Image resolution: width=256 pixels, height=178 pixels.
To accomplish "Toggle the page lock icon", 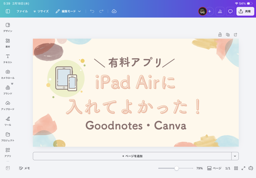I will click(220, 34).
